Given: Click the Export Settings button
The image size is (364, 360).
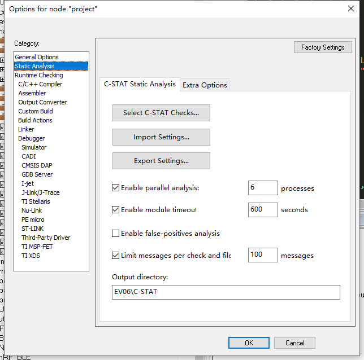Looking at the screenshot, I should (x=161, y=161).
